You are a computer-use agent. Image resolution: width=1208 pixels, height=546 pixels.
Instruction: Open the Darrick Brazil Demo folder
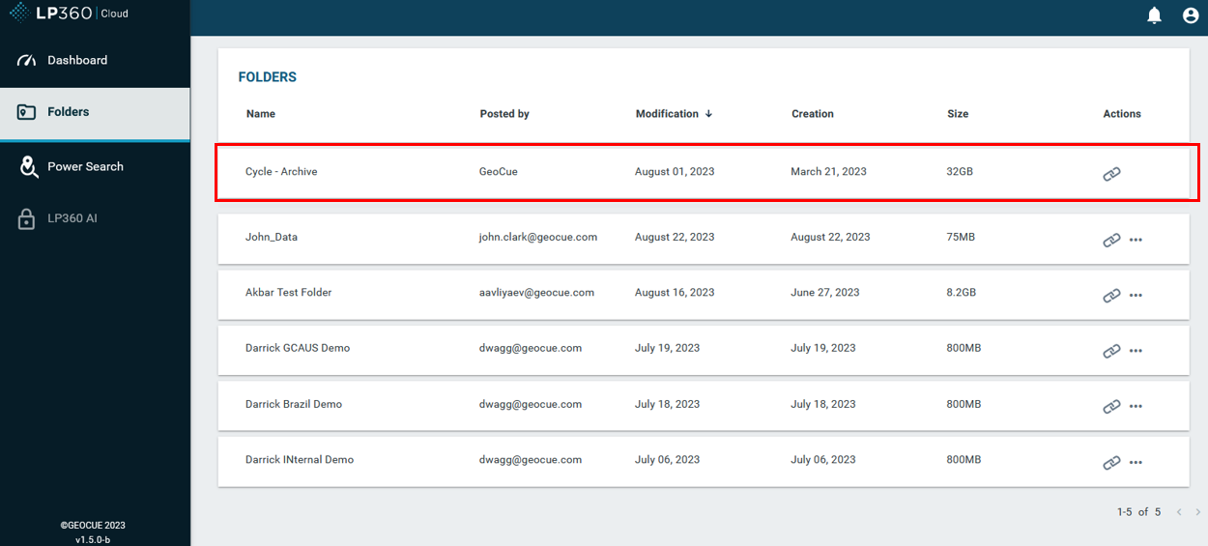[x=294, y=404]
